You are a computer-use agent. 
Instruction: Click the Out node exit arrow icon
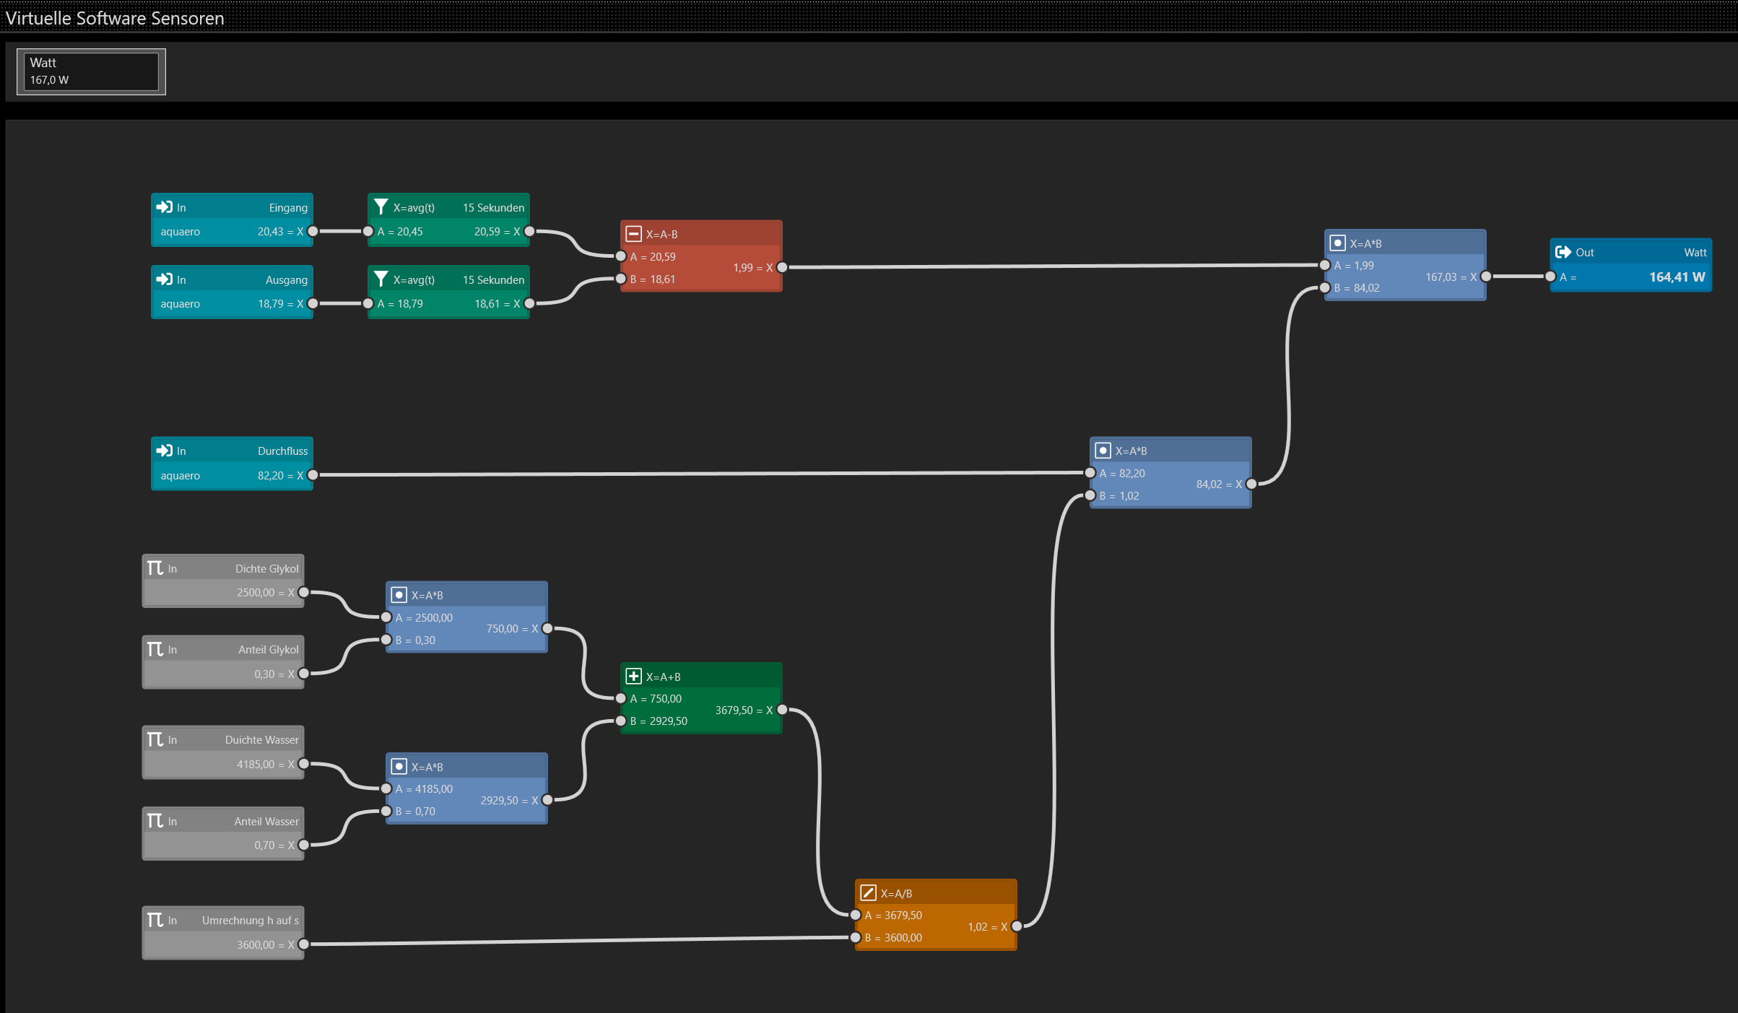click(x=1563, y=252)
